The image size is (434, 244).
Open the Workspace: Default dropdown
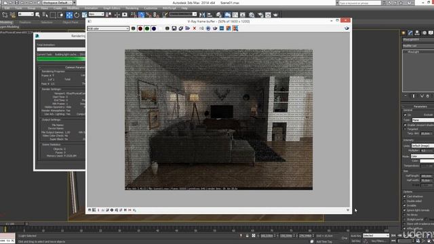click(x=57, y=3)
